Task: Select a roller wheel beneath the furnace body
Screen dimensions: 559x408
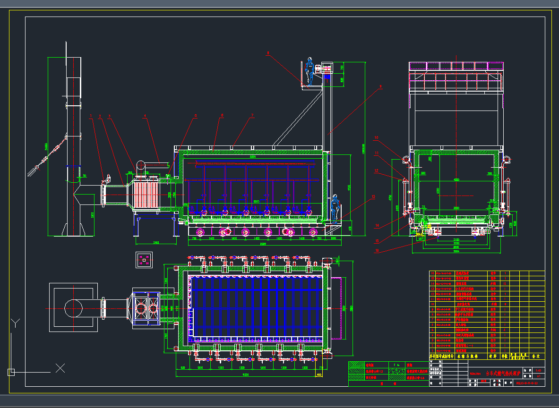Action: click(200, 232)
